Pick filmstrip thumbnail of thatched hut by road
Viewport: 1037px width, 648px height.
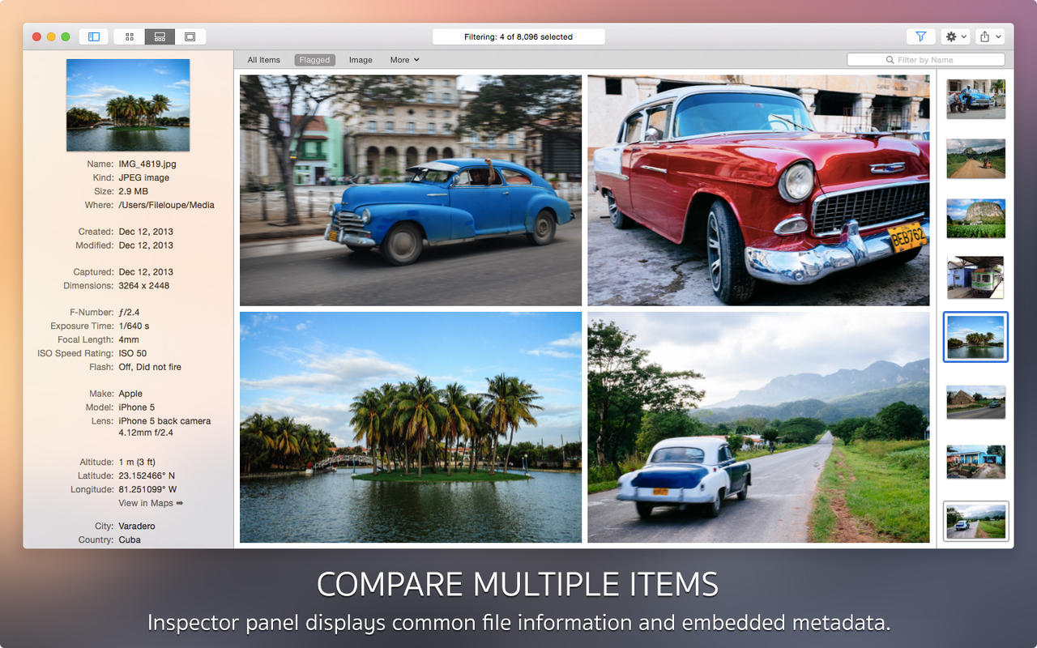tap(976, 402)
